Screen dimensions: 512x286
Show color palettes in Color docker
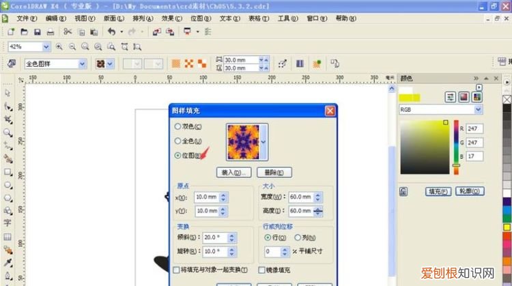coord(477,97)
